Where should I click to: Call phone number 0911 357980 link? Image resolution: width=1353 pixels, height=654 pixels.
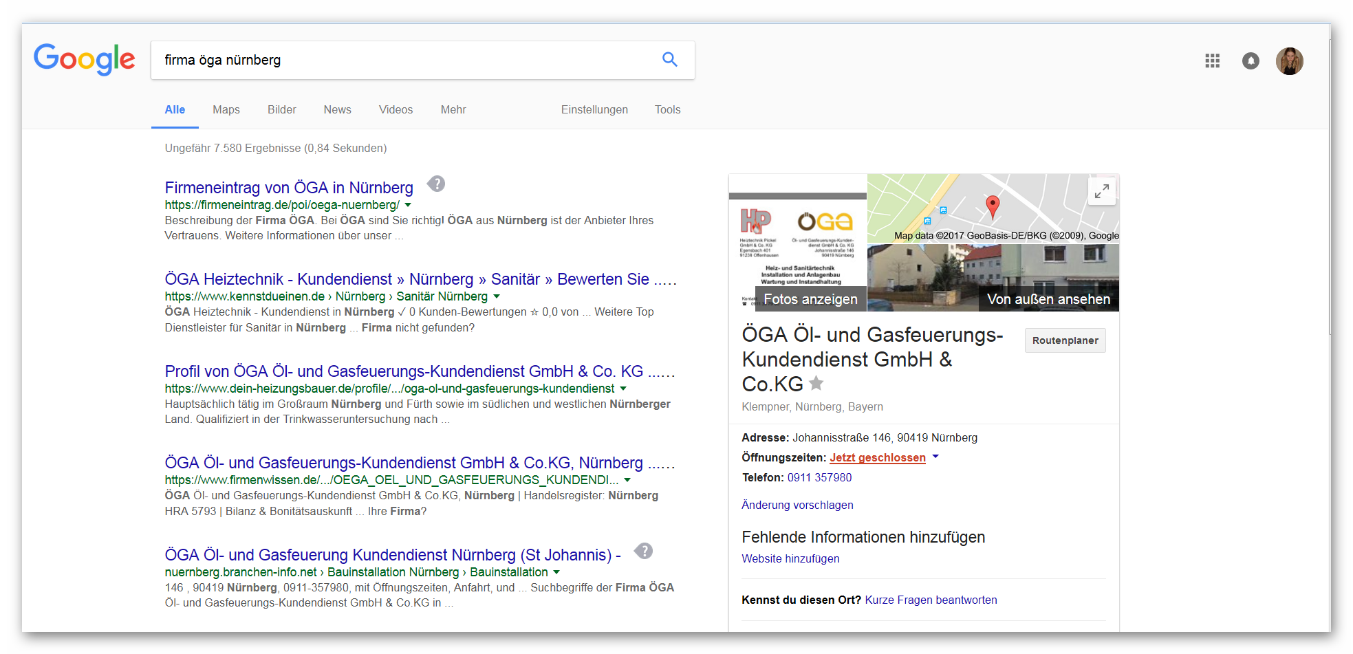tap(819, 478)
